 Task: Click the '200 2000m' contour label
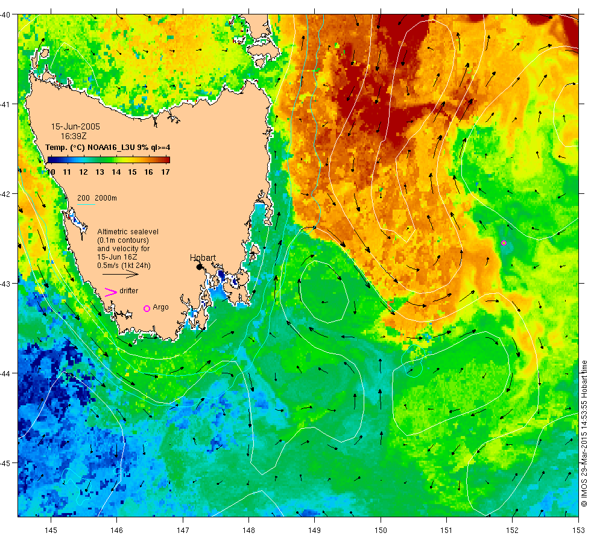(97, 198)
